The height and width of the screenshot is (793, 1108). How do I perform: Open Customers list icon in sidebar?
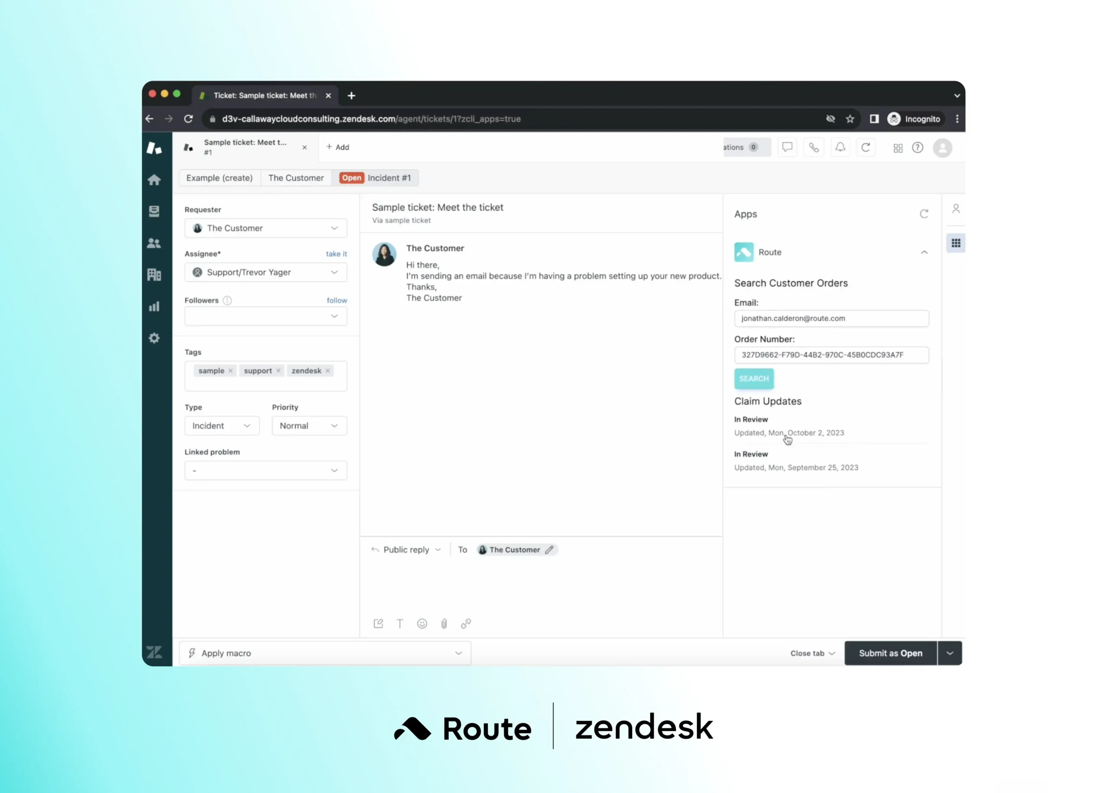coord(154,243)
